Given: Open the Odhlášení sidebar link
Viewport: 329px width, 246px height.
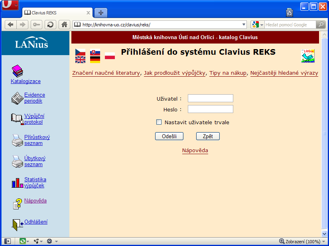Looking at the screenshot, I should [x=36, y=222].
